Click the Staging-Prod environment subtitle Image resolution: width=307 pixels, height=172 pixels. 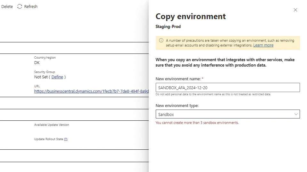pos(168,26)
